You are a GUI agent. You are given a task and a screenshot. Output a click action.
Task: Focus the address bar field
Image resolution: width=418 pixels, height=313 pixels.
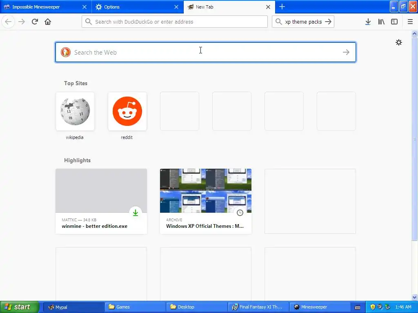pos(175,22)
